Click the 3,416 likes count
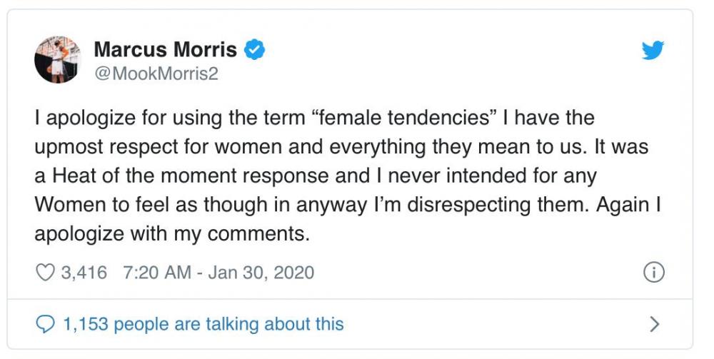The height and width of the screenshot is (359, 714). (x=84, y=272)
